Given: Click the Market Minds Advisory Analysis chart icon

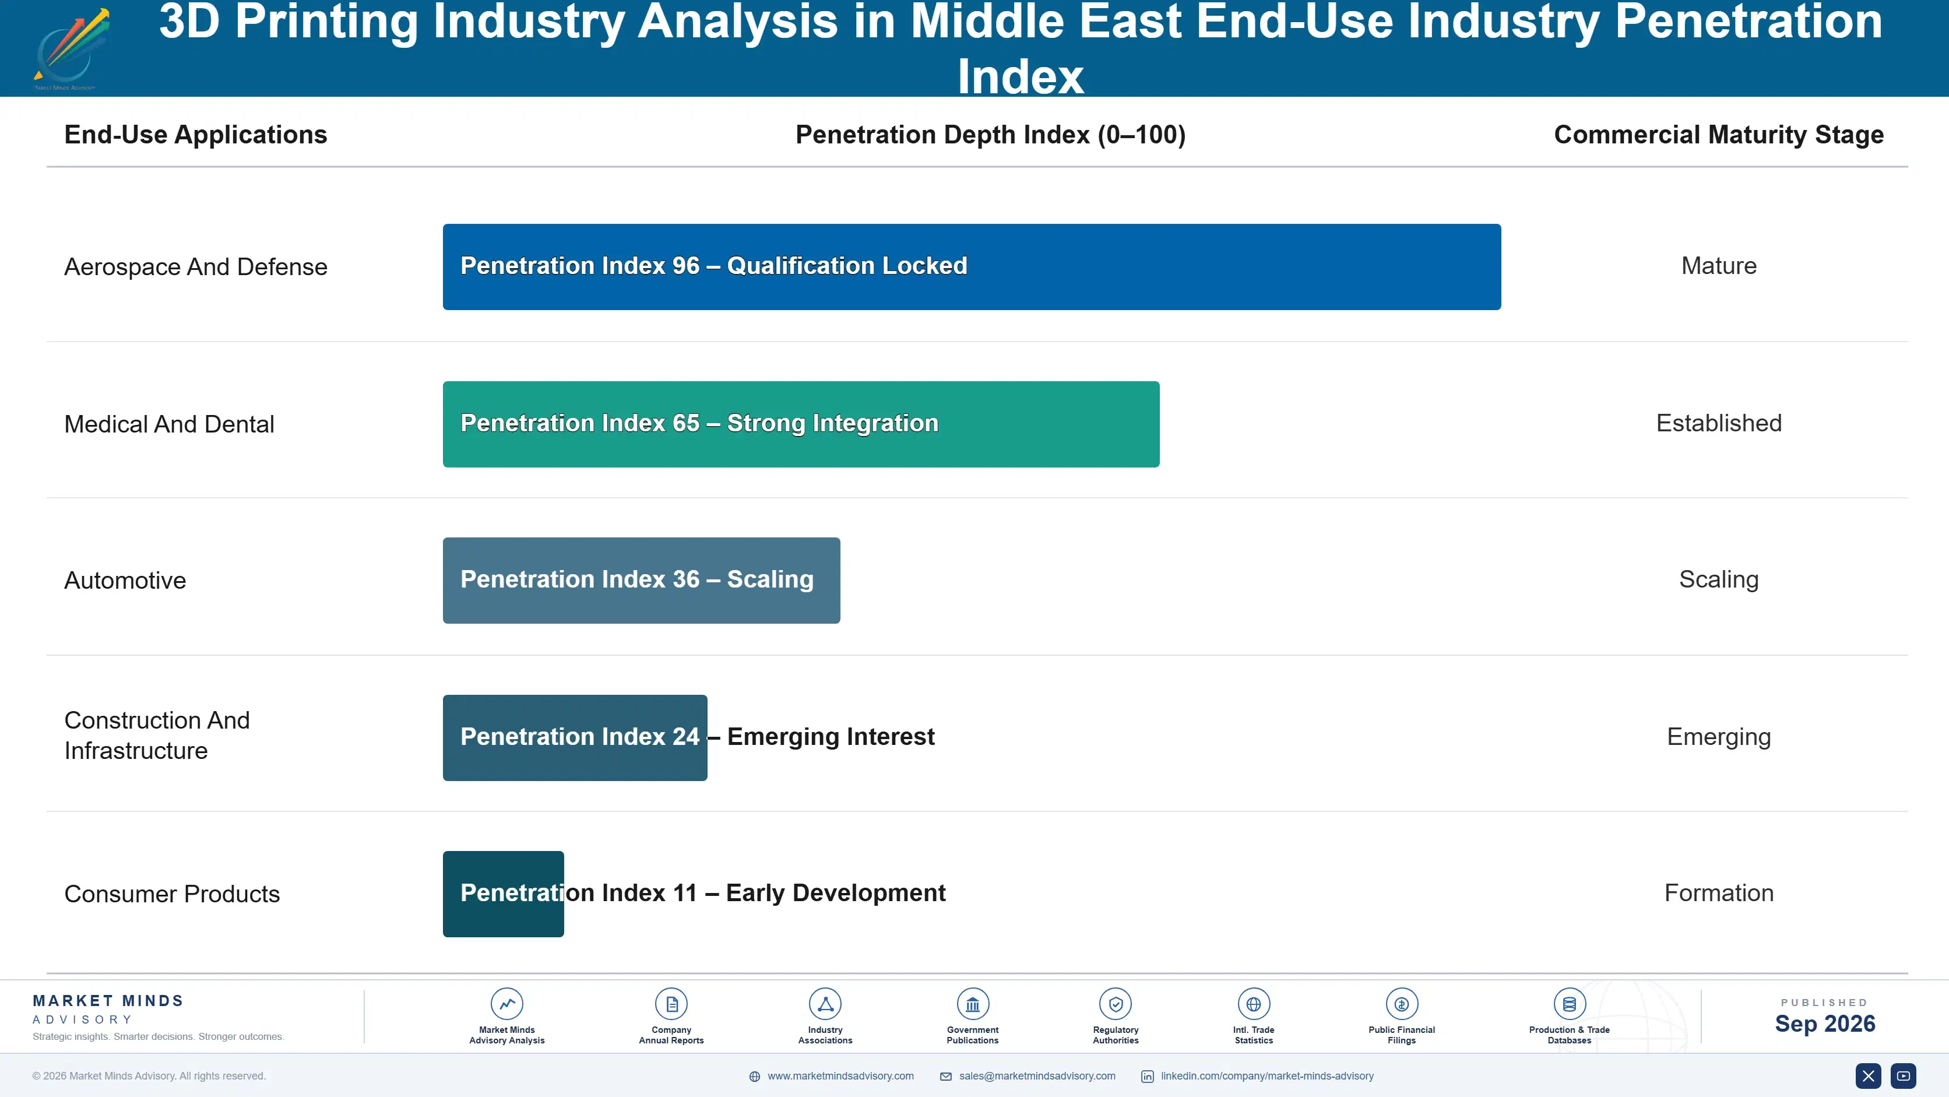Looking at the screenshot, I should coord(507,1004).
